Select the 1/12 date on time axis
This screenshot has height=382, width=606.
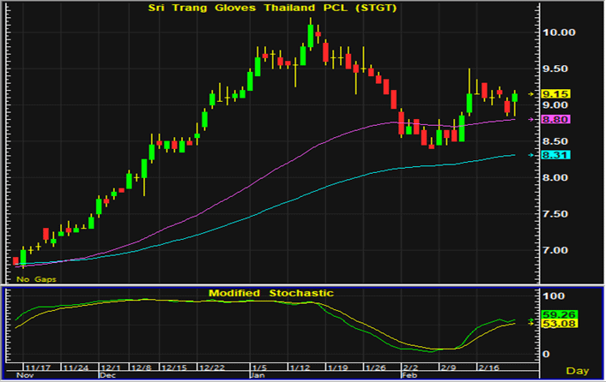coord(301,365)
